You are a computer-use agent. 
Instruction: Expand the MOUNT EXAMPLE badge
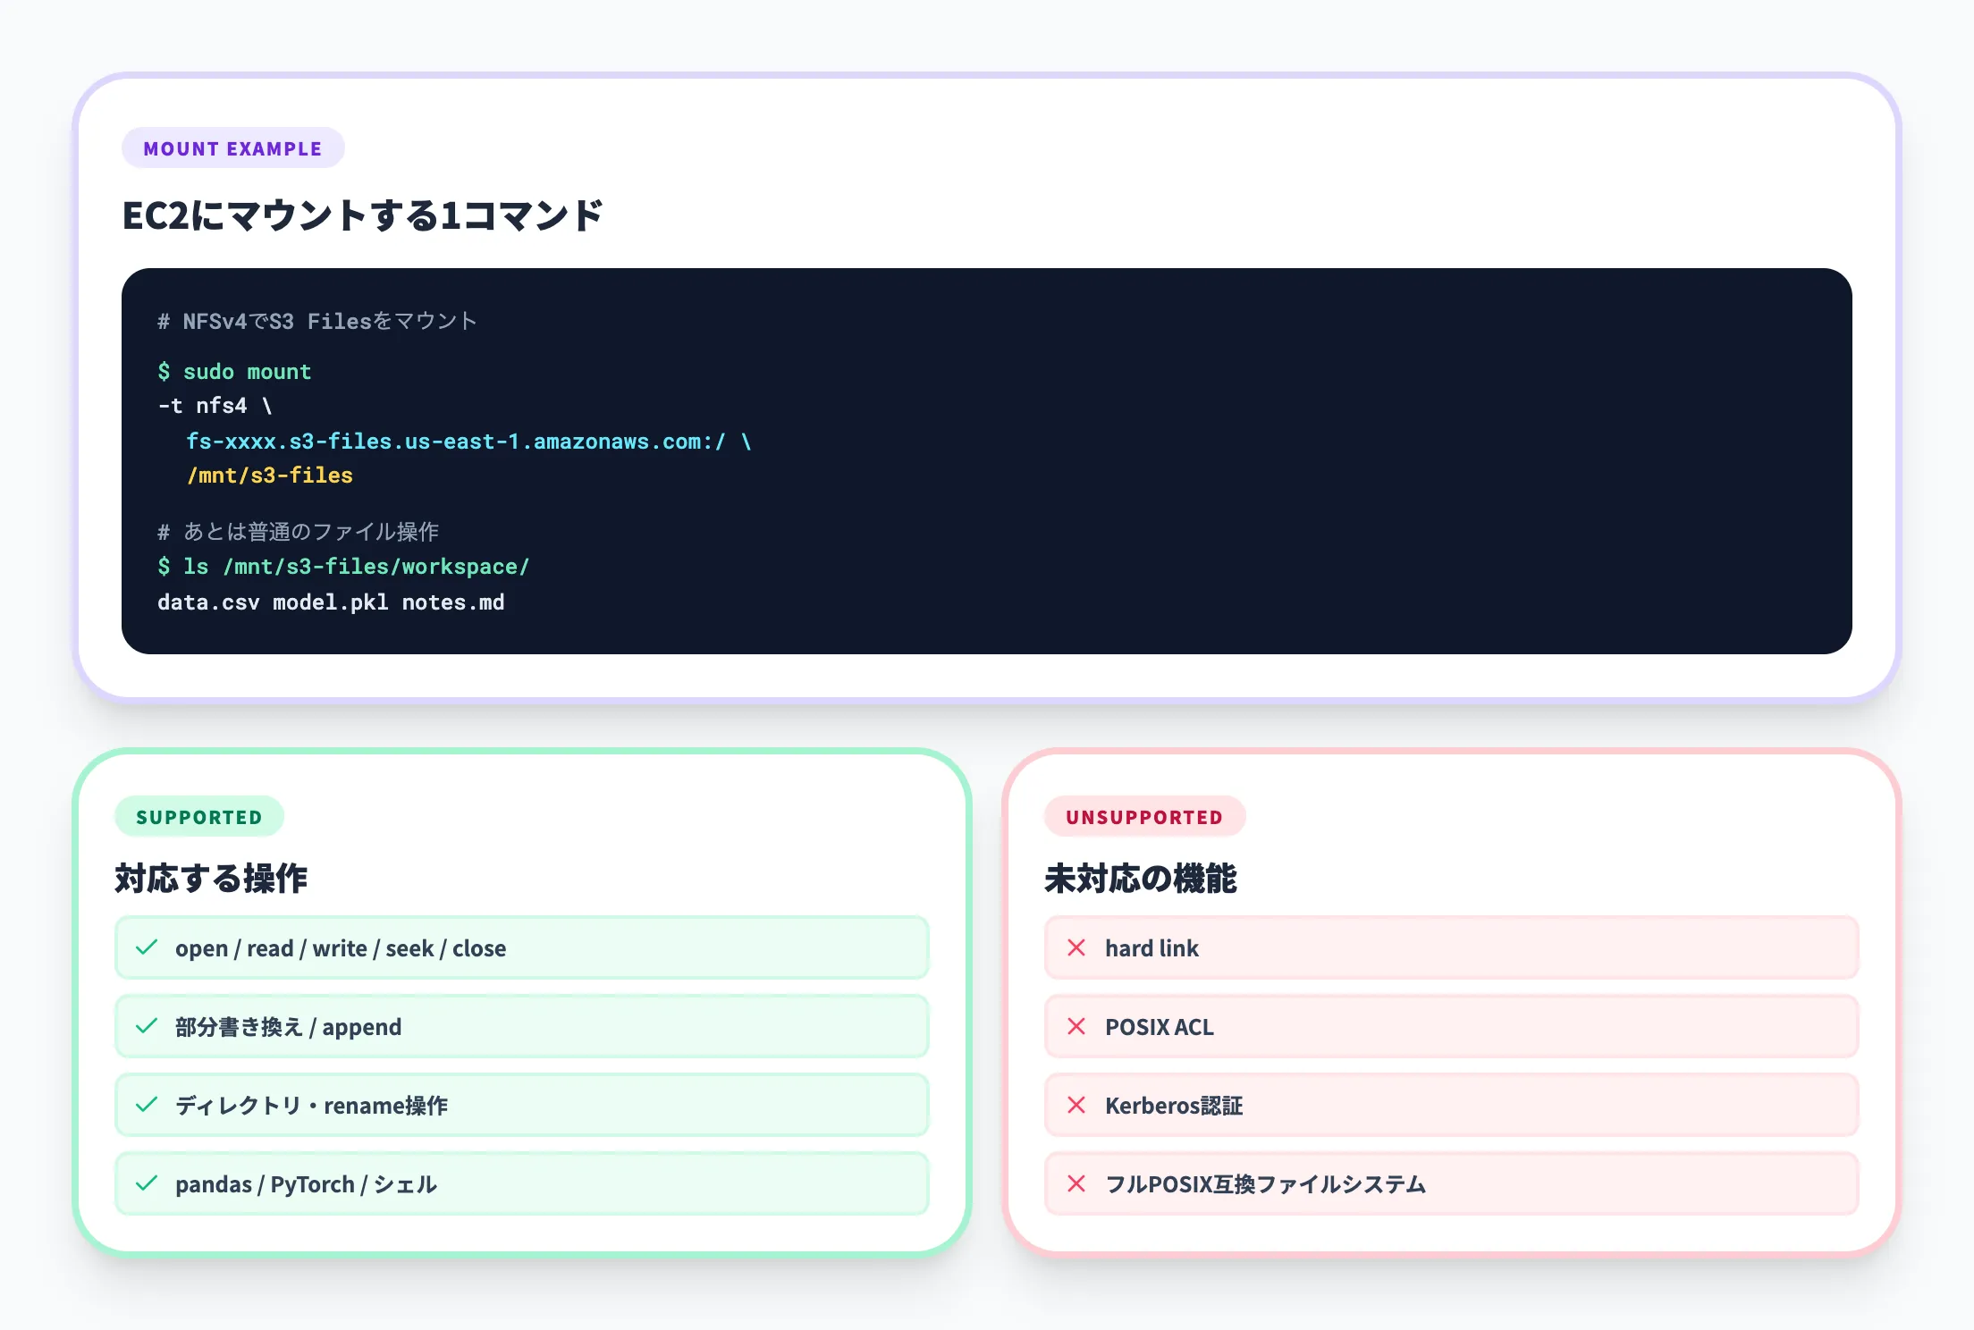tap(233, 147)
